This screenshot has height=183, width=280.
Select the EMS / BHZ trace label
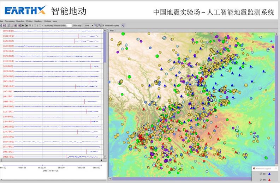click(8, 86)
